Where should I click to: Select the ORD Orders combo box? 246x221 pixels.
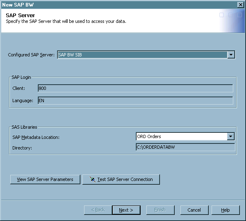pos(185,136)
